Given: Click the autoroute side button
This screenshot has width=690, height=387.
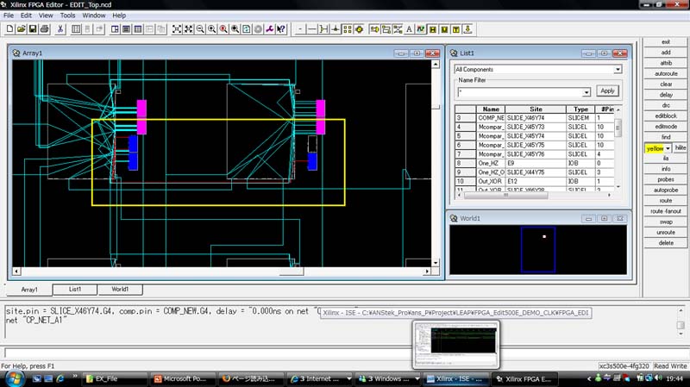Looking at the screenshot, I should (x=666, y=74).
